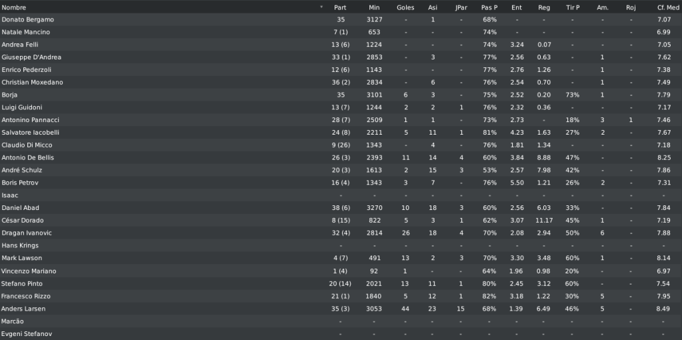Select Dragan Ivanovic in the list

(341, 233)
